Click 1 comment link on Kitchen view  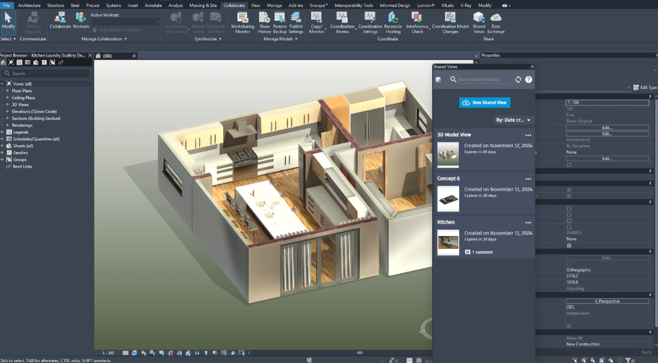pyautogui.click(x=479, y=252)
